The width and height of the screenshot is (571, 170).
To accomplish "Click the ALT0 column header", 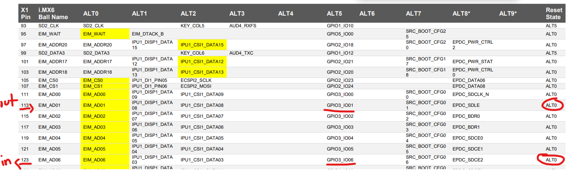I will pos(91,14).
